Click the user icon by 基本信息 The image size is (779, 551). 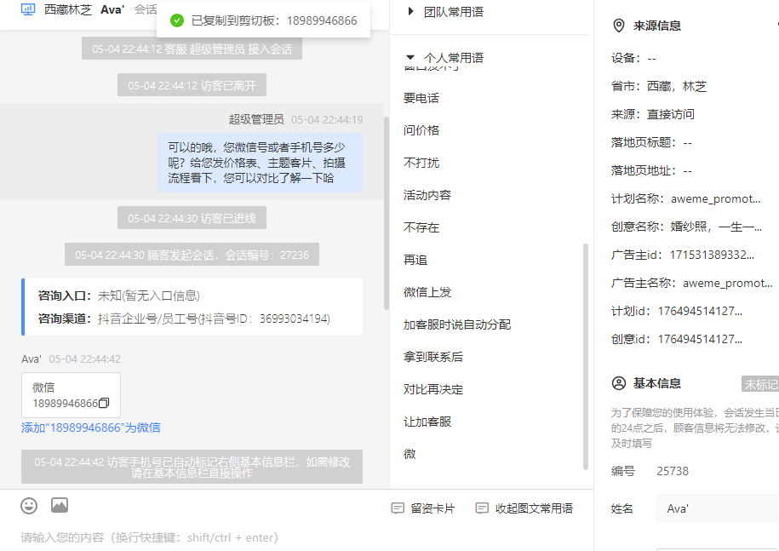[619, 383]
